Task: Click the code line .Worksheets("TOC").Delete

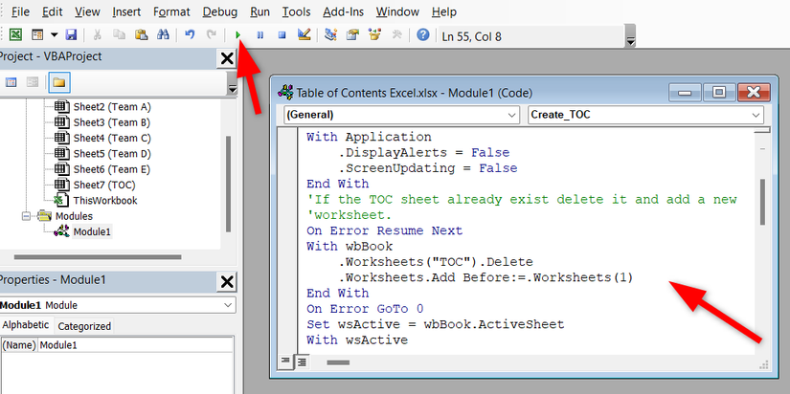Action: point(436,262)
